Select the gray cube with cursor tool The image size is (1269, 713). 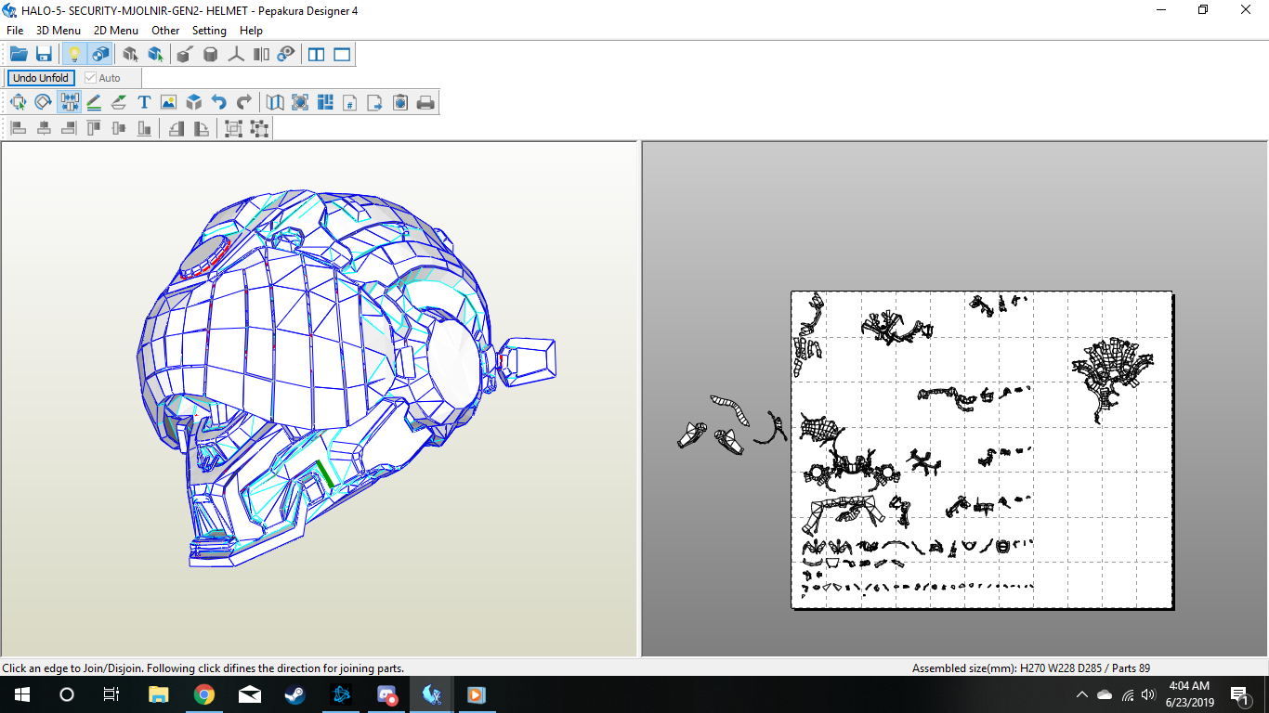[131, 54]
